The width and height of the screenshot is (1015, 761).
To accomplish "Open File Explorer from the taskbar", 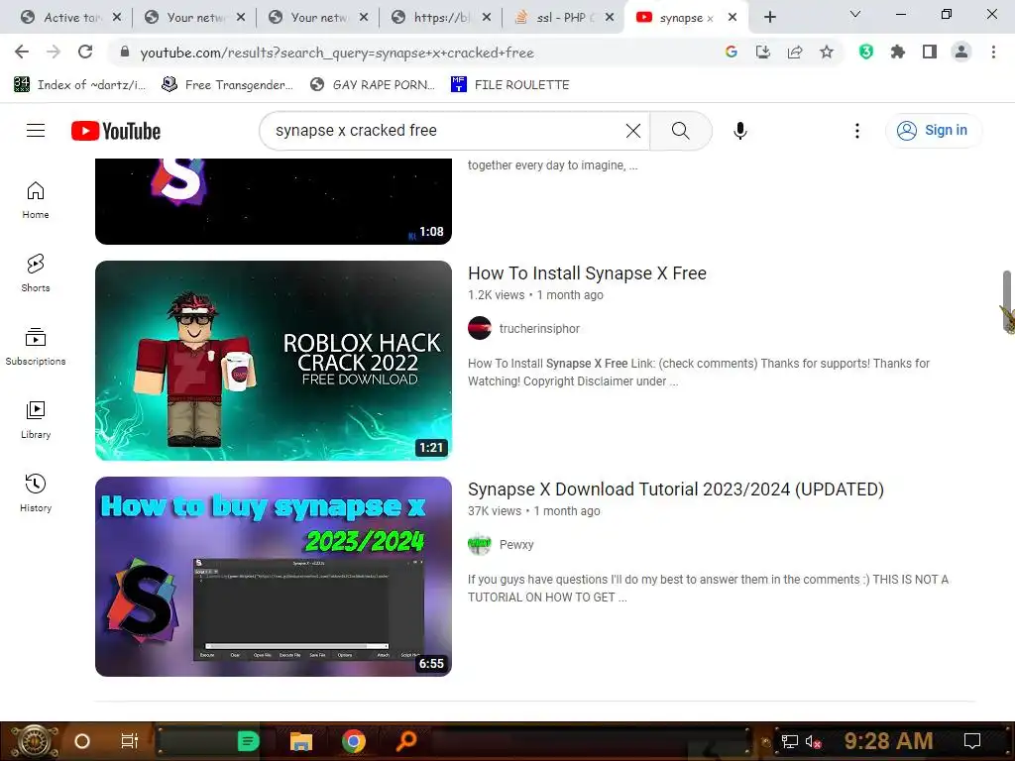I will 301,741.
